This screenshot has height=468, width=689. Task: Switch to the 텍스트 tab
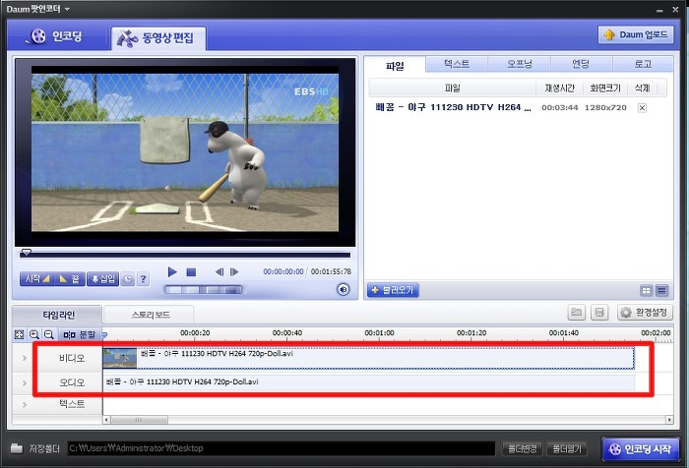point(457,64)
